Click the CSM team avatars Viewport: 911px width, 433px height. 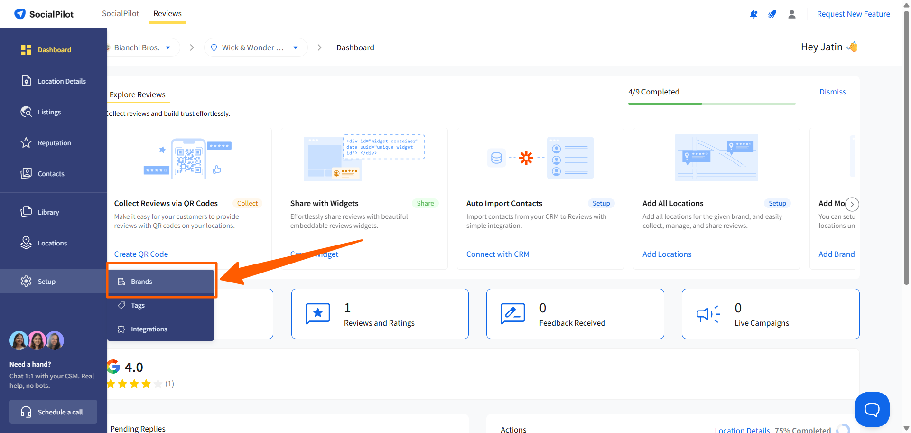37,340
